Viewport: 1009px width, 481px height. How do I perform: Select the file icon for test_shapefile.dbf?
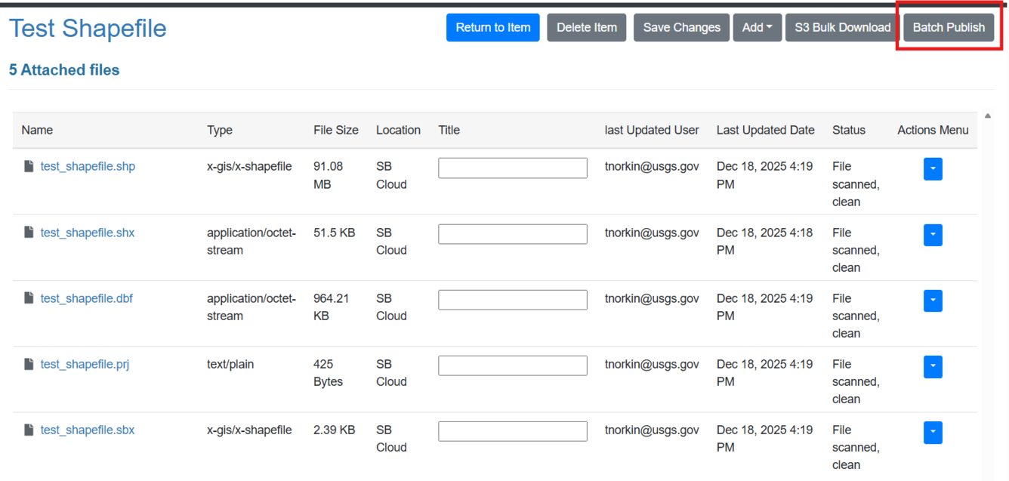29,298
